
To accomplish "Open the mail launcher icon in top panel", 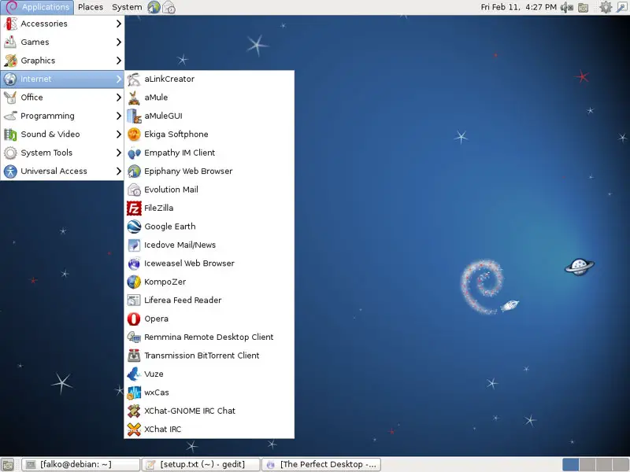I will tap(169, 7).
